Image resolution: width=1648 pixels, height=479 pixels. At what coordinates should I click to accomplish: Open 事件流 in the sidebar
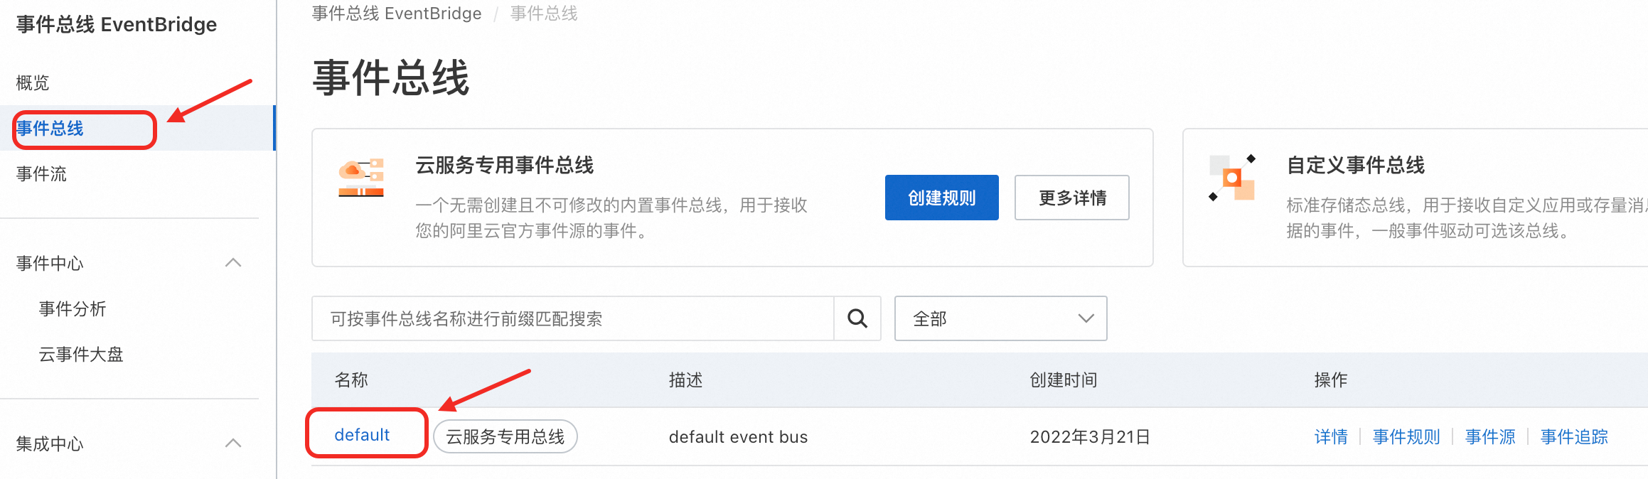(x=41, y=174)
